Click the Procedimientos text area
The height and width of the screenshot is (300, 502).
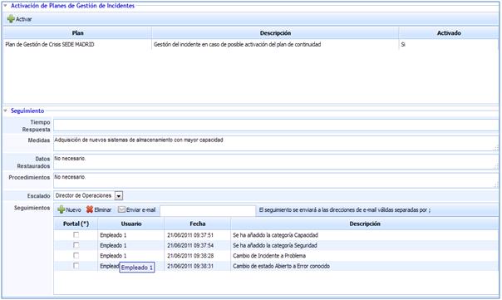click(276, 180)
